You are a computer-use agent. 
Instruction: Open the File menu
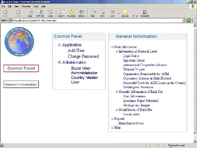(3, 6)
